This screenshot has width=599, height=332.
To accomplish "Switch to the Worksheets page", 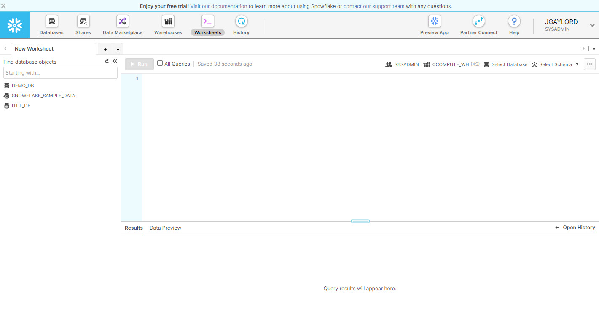I will [x=208, y=25].
